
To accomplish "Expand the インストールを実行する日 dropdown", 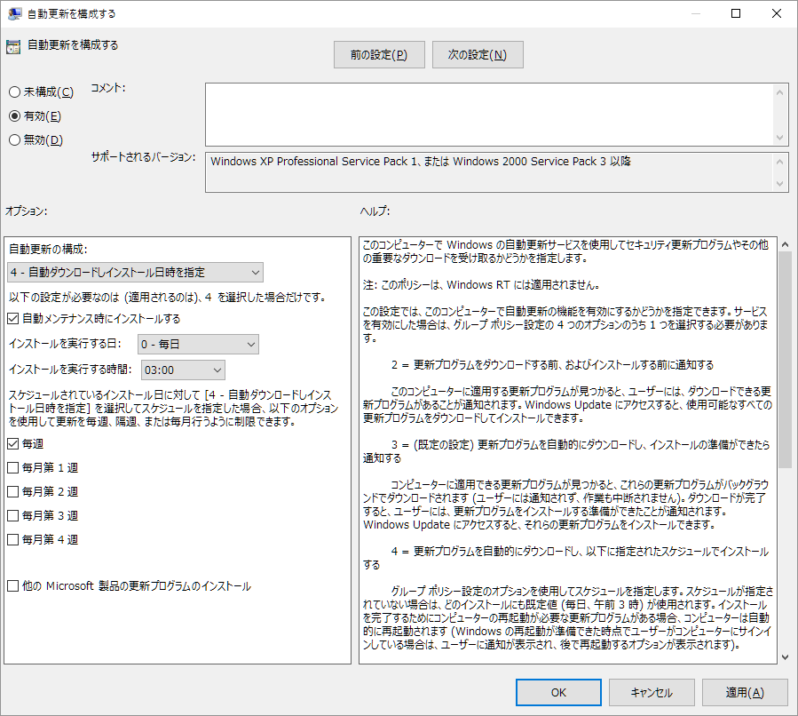I will pyautogui.click(x=198, y=345).
